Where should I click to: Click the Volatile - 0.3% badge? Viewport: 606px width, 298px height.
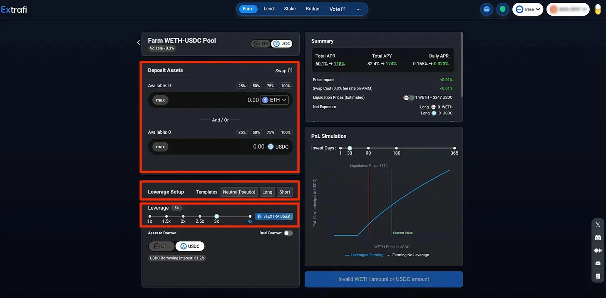[162, 48]
